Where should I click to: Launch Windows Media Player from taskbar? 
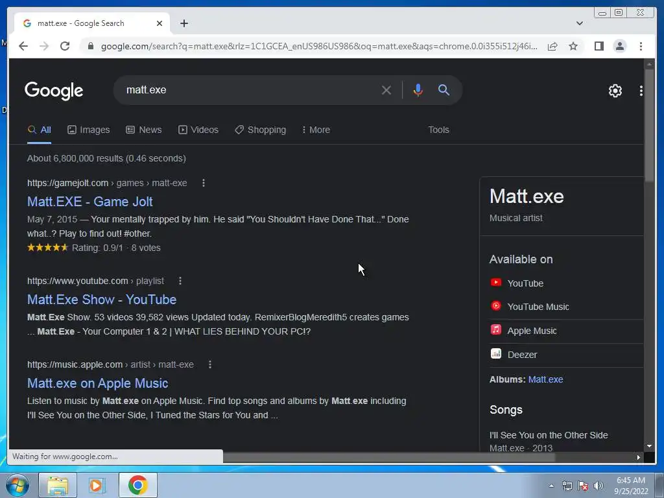point(97,485)
